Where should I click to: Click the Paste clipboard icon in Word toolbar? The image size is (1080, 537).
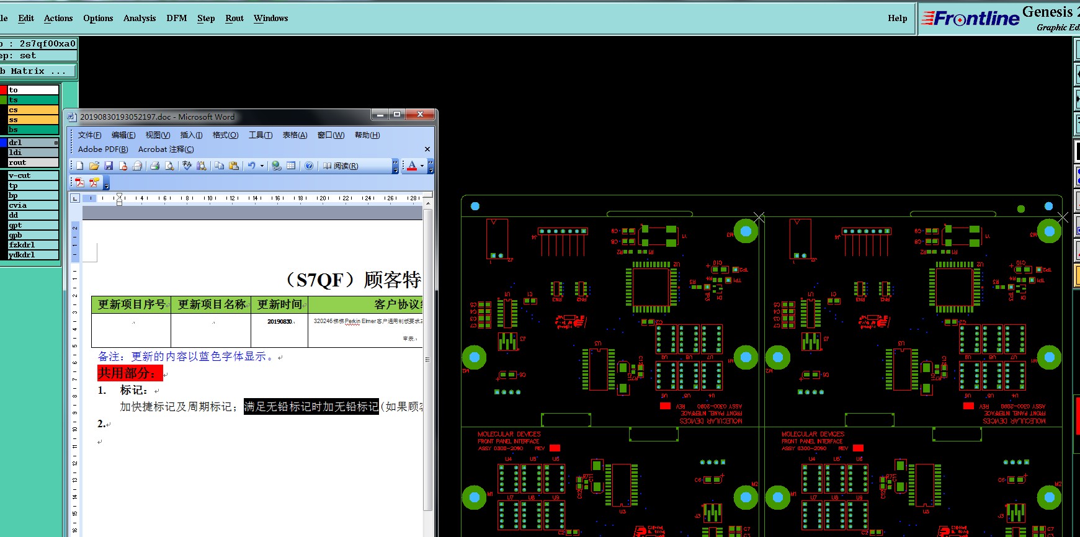(x=233, y=166)
